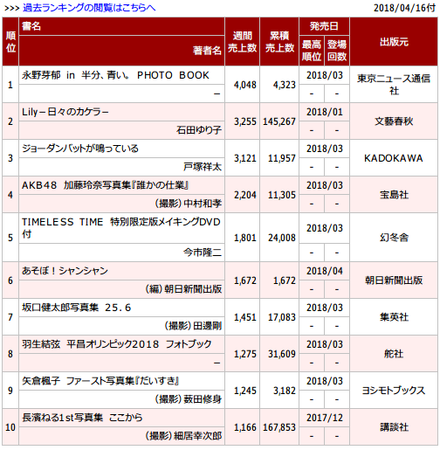Viewport: 440px width, 450px height.
Task: Click weekly sales value 4,048
Action: coord(245,85)
